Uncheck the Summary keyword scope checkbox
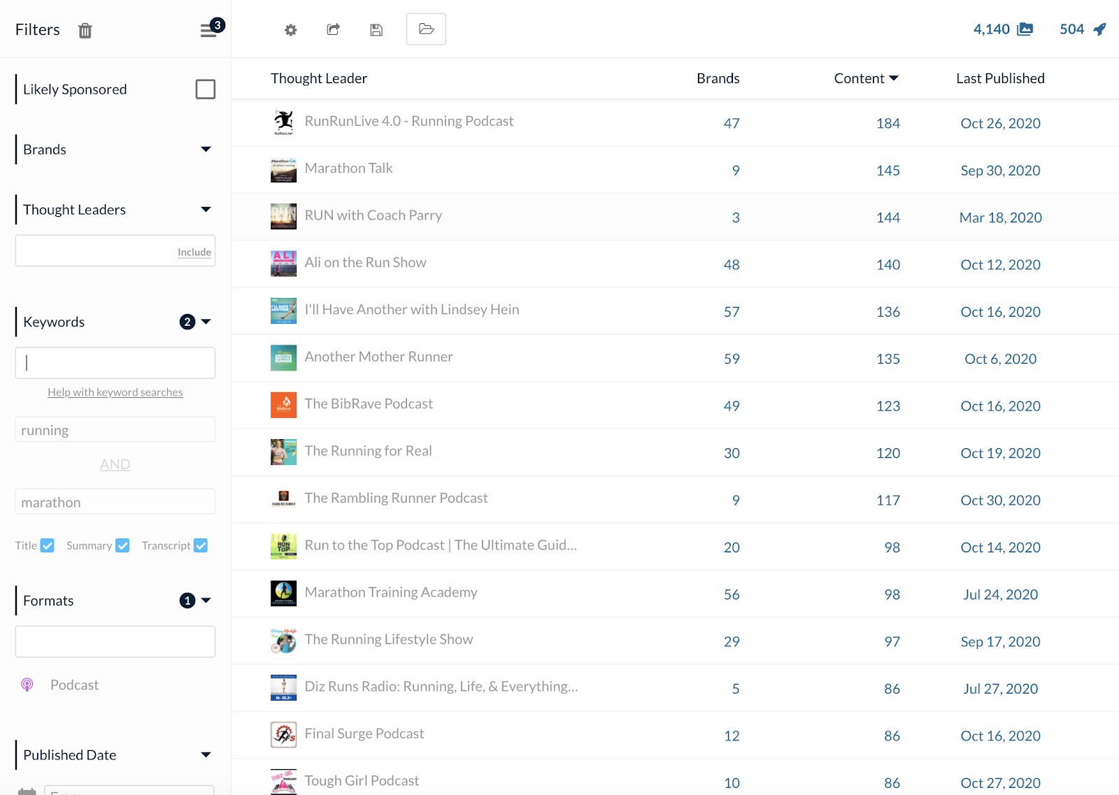Screen dimensions: 1119x795 [x=122, y=545]
